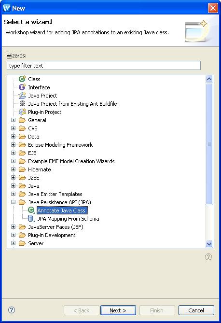This screenshot has width=221, height=323.
Task: Expand the General folder
Action: click(13, 120)
